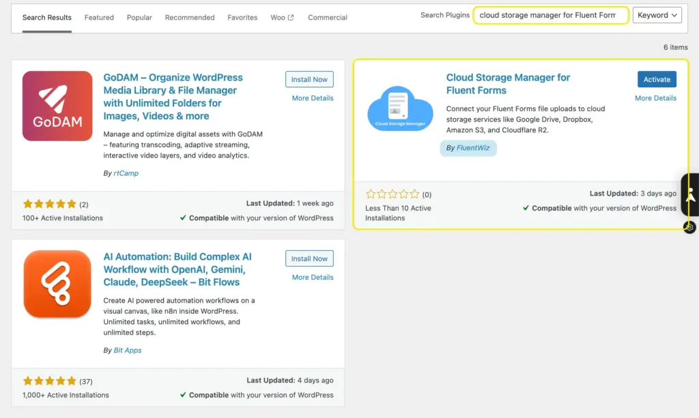Click the Cloud Storage Manager plugin icon
Screen dimensions: 699x418
[399, 109]
